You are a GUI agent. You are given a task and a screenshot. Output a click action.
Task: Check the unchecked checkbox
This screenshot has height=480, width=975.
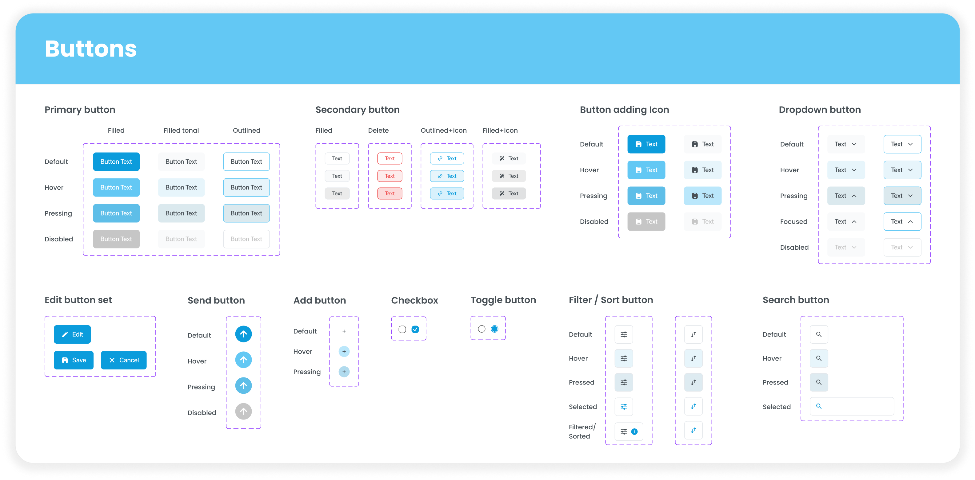[x=402, y=329]
